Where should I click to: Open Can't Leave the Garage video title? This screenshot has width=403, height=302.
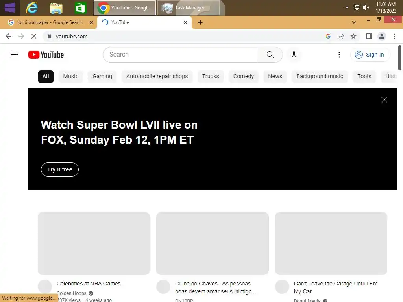335,287
